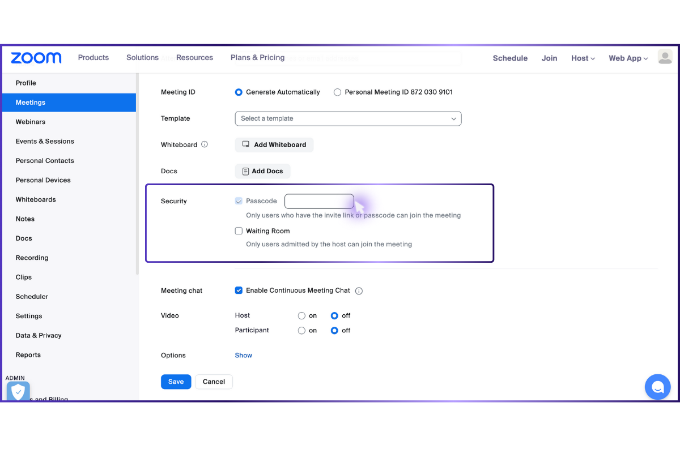This screenshot has height=453, width=680.
Task: Cancel the meeting form
Action: (214, 382)
